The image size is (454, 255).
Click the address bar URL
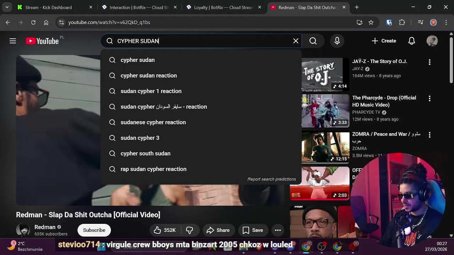tap(109, 22)
